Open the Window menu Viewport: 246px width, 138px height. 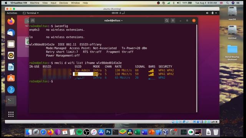click(x=75, y=3)
